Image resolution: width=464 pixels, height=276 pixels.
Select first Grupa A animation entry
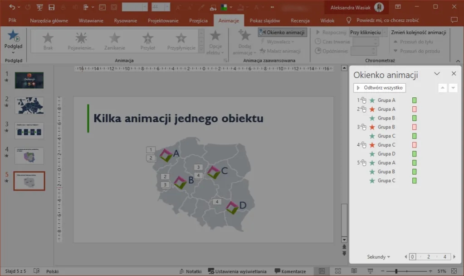(x=386, y=100)
